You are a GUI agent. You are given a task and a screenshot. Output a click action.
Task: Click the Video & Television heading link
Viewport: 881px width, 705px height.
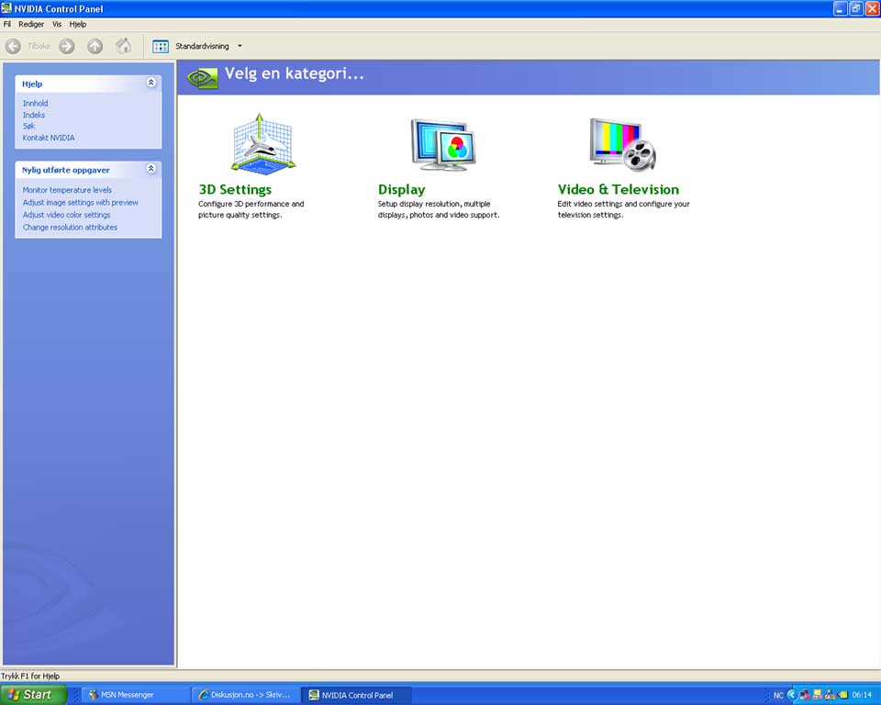[x=618, y=189]
